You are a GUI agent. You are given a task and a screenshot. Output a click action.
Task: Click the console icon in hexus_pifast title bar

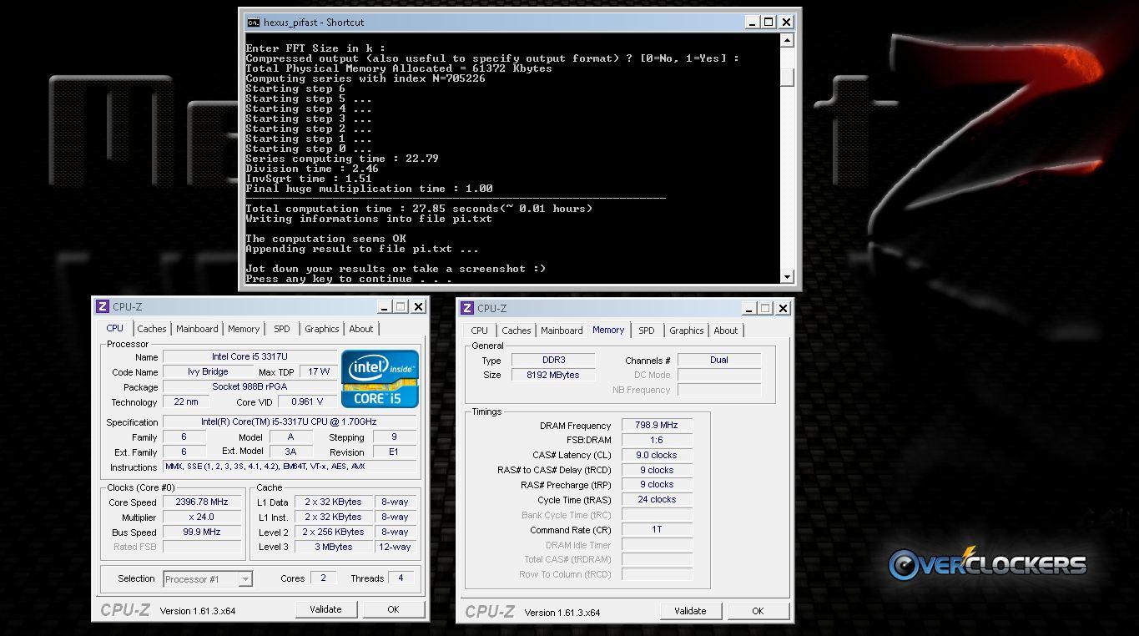click(x=253, y=23)
